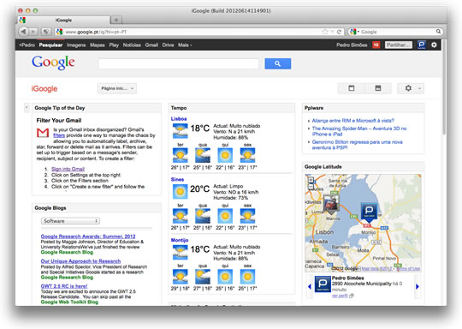This screenshot has height=329, width=462.
Task: Open the Sines weather link
Action: 177,179
